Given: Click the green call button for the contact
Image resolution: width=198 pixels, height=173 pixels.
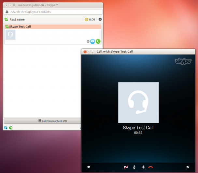Looking at the screenshot, I should 98,41.
